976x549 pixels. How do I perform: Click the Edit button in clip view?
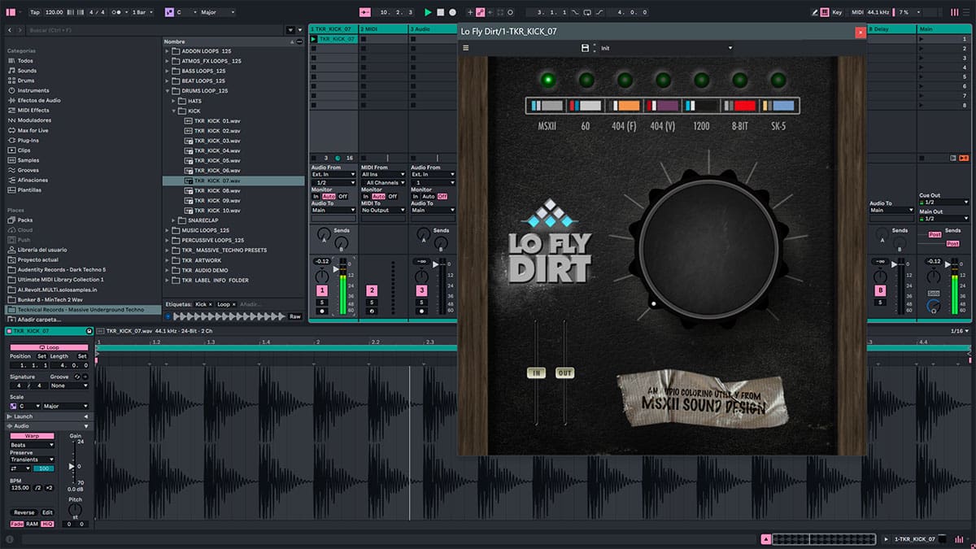[x=47, y=512]
